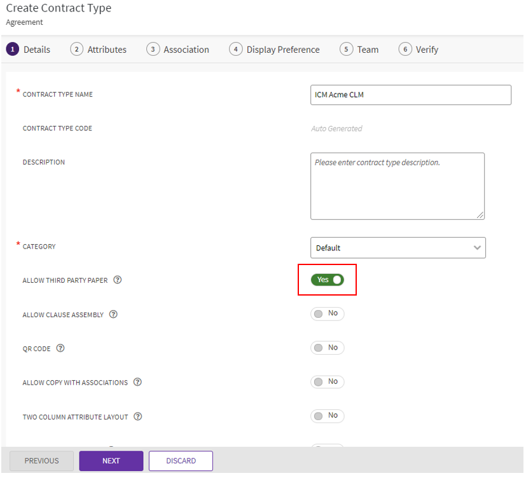Enable Allow Copy With Associations toggle
Viewport: 526px width, 478px height.
(327, 382)
